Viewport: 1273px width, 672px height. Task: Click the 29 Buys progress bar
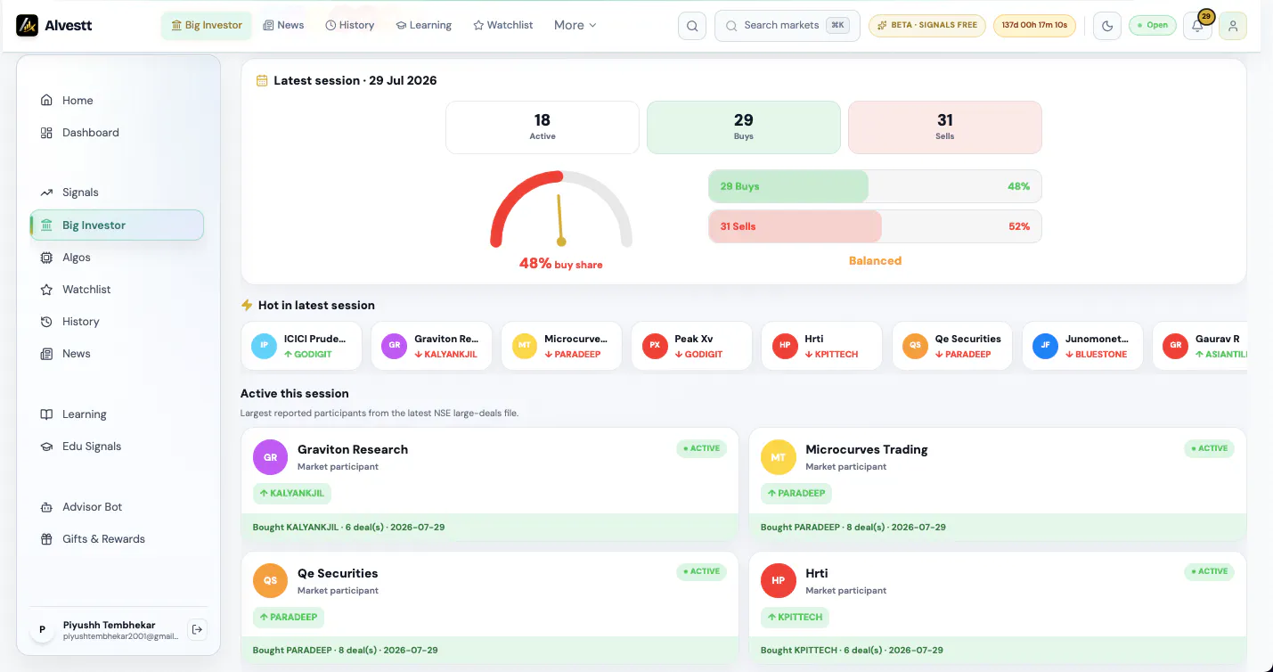875,186
